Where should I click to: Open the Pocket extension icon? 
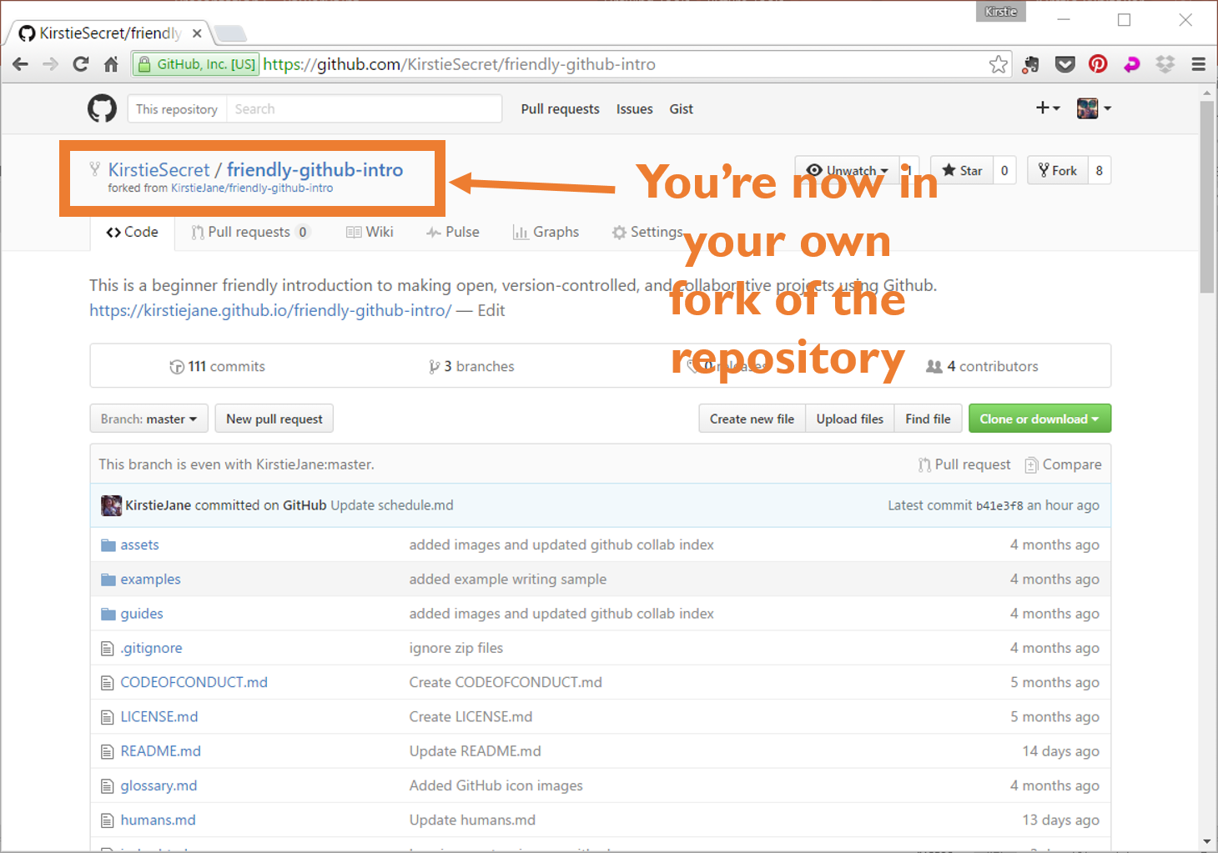coord(1065,64)
